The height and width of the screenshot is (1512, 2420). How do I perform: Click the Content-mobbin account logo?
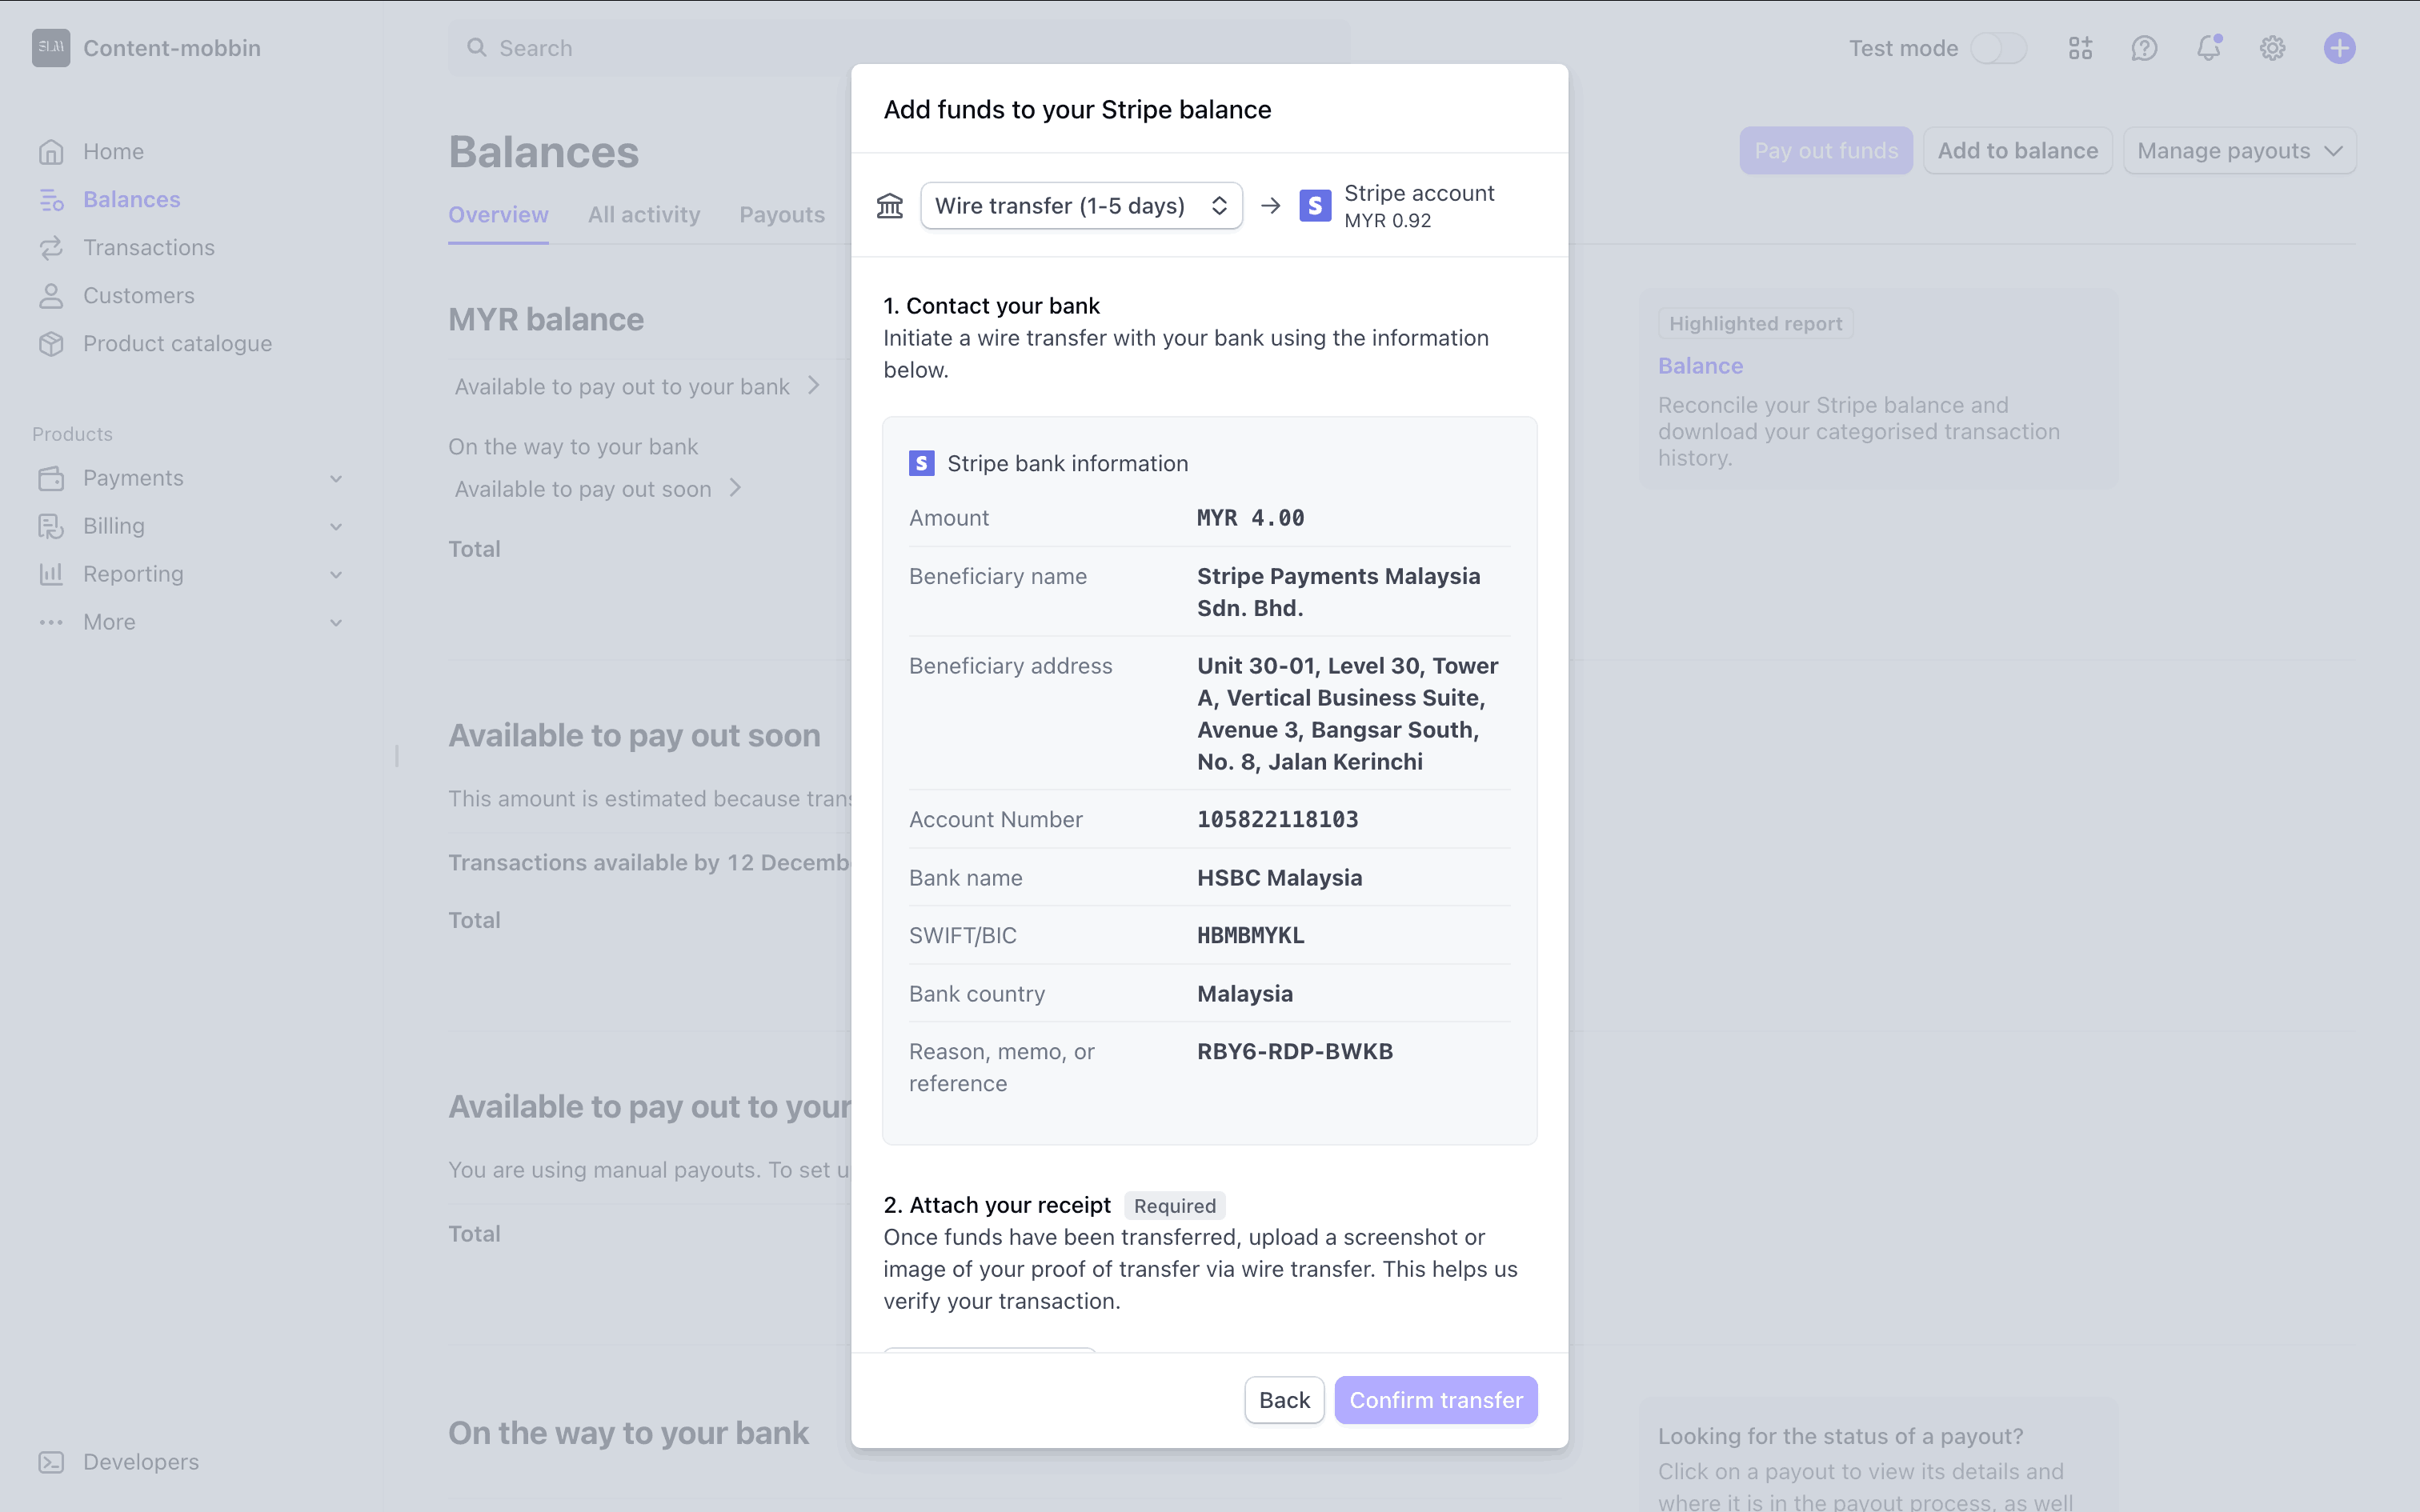tap(51, 48)
